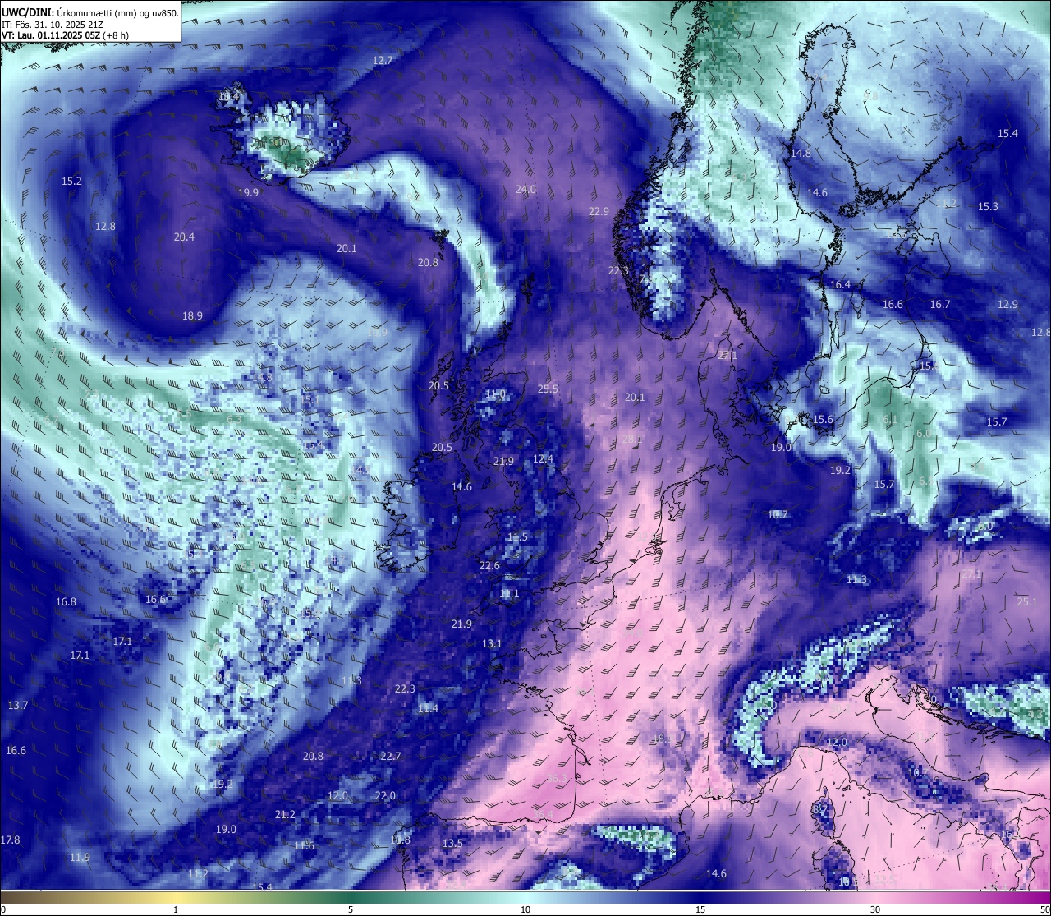Click the 12.9 value label

pyautogui.click(x=1007, y=304)
